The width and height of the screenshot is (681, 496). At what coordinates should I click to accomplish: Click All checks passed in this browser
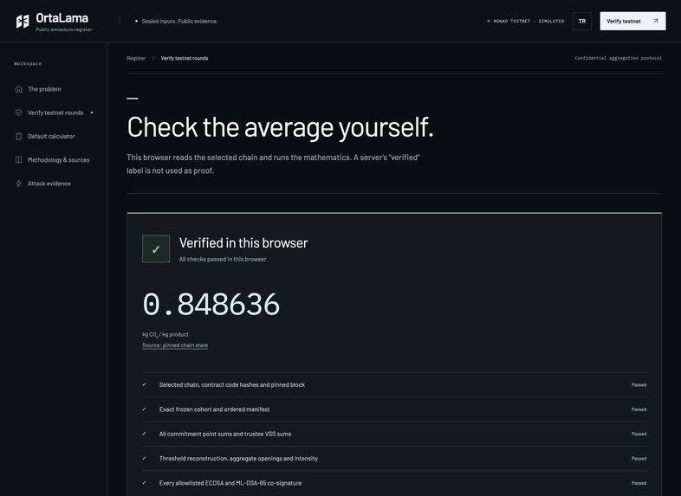pos(223,259)
